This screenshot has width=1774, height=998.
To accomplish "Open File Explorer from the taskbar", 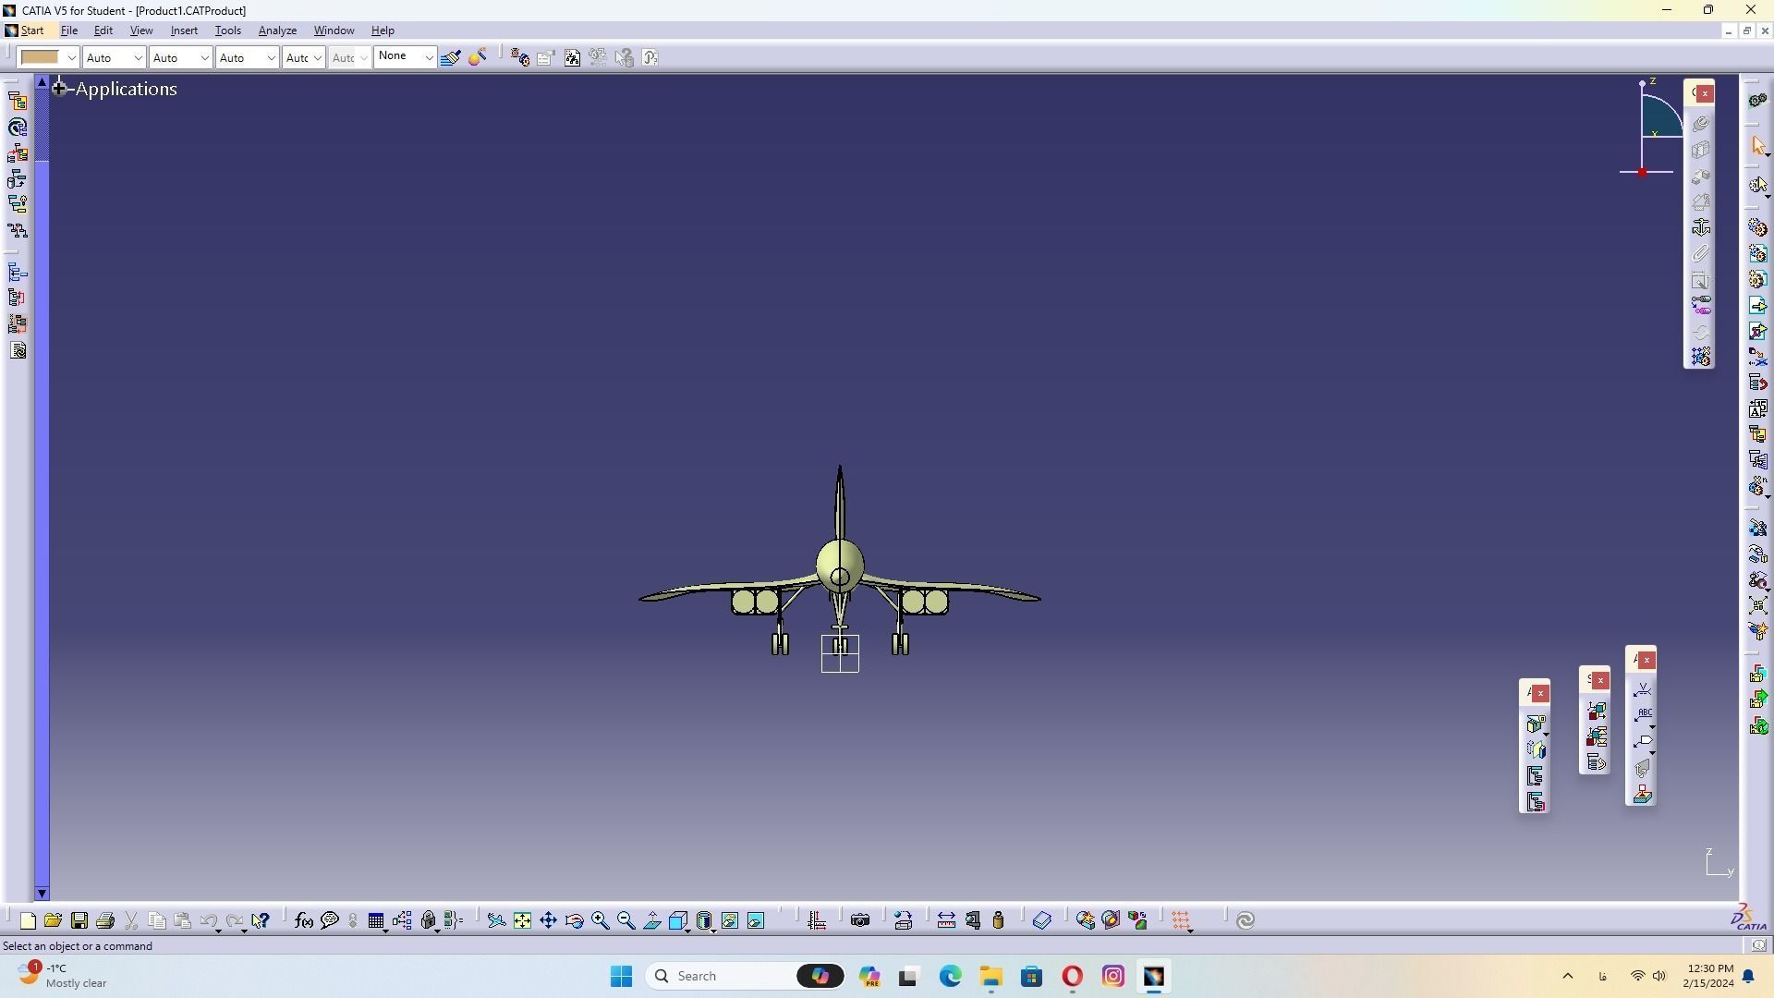I will click(x=991, y=976).
